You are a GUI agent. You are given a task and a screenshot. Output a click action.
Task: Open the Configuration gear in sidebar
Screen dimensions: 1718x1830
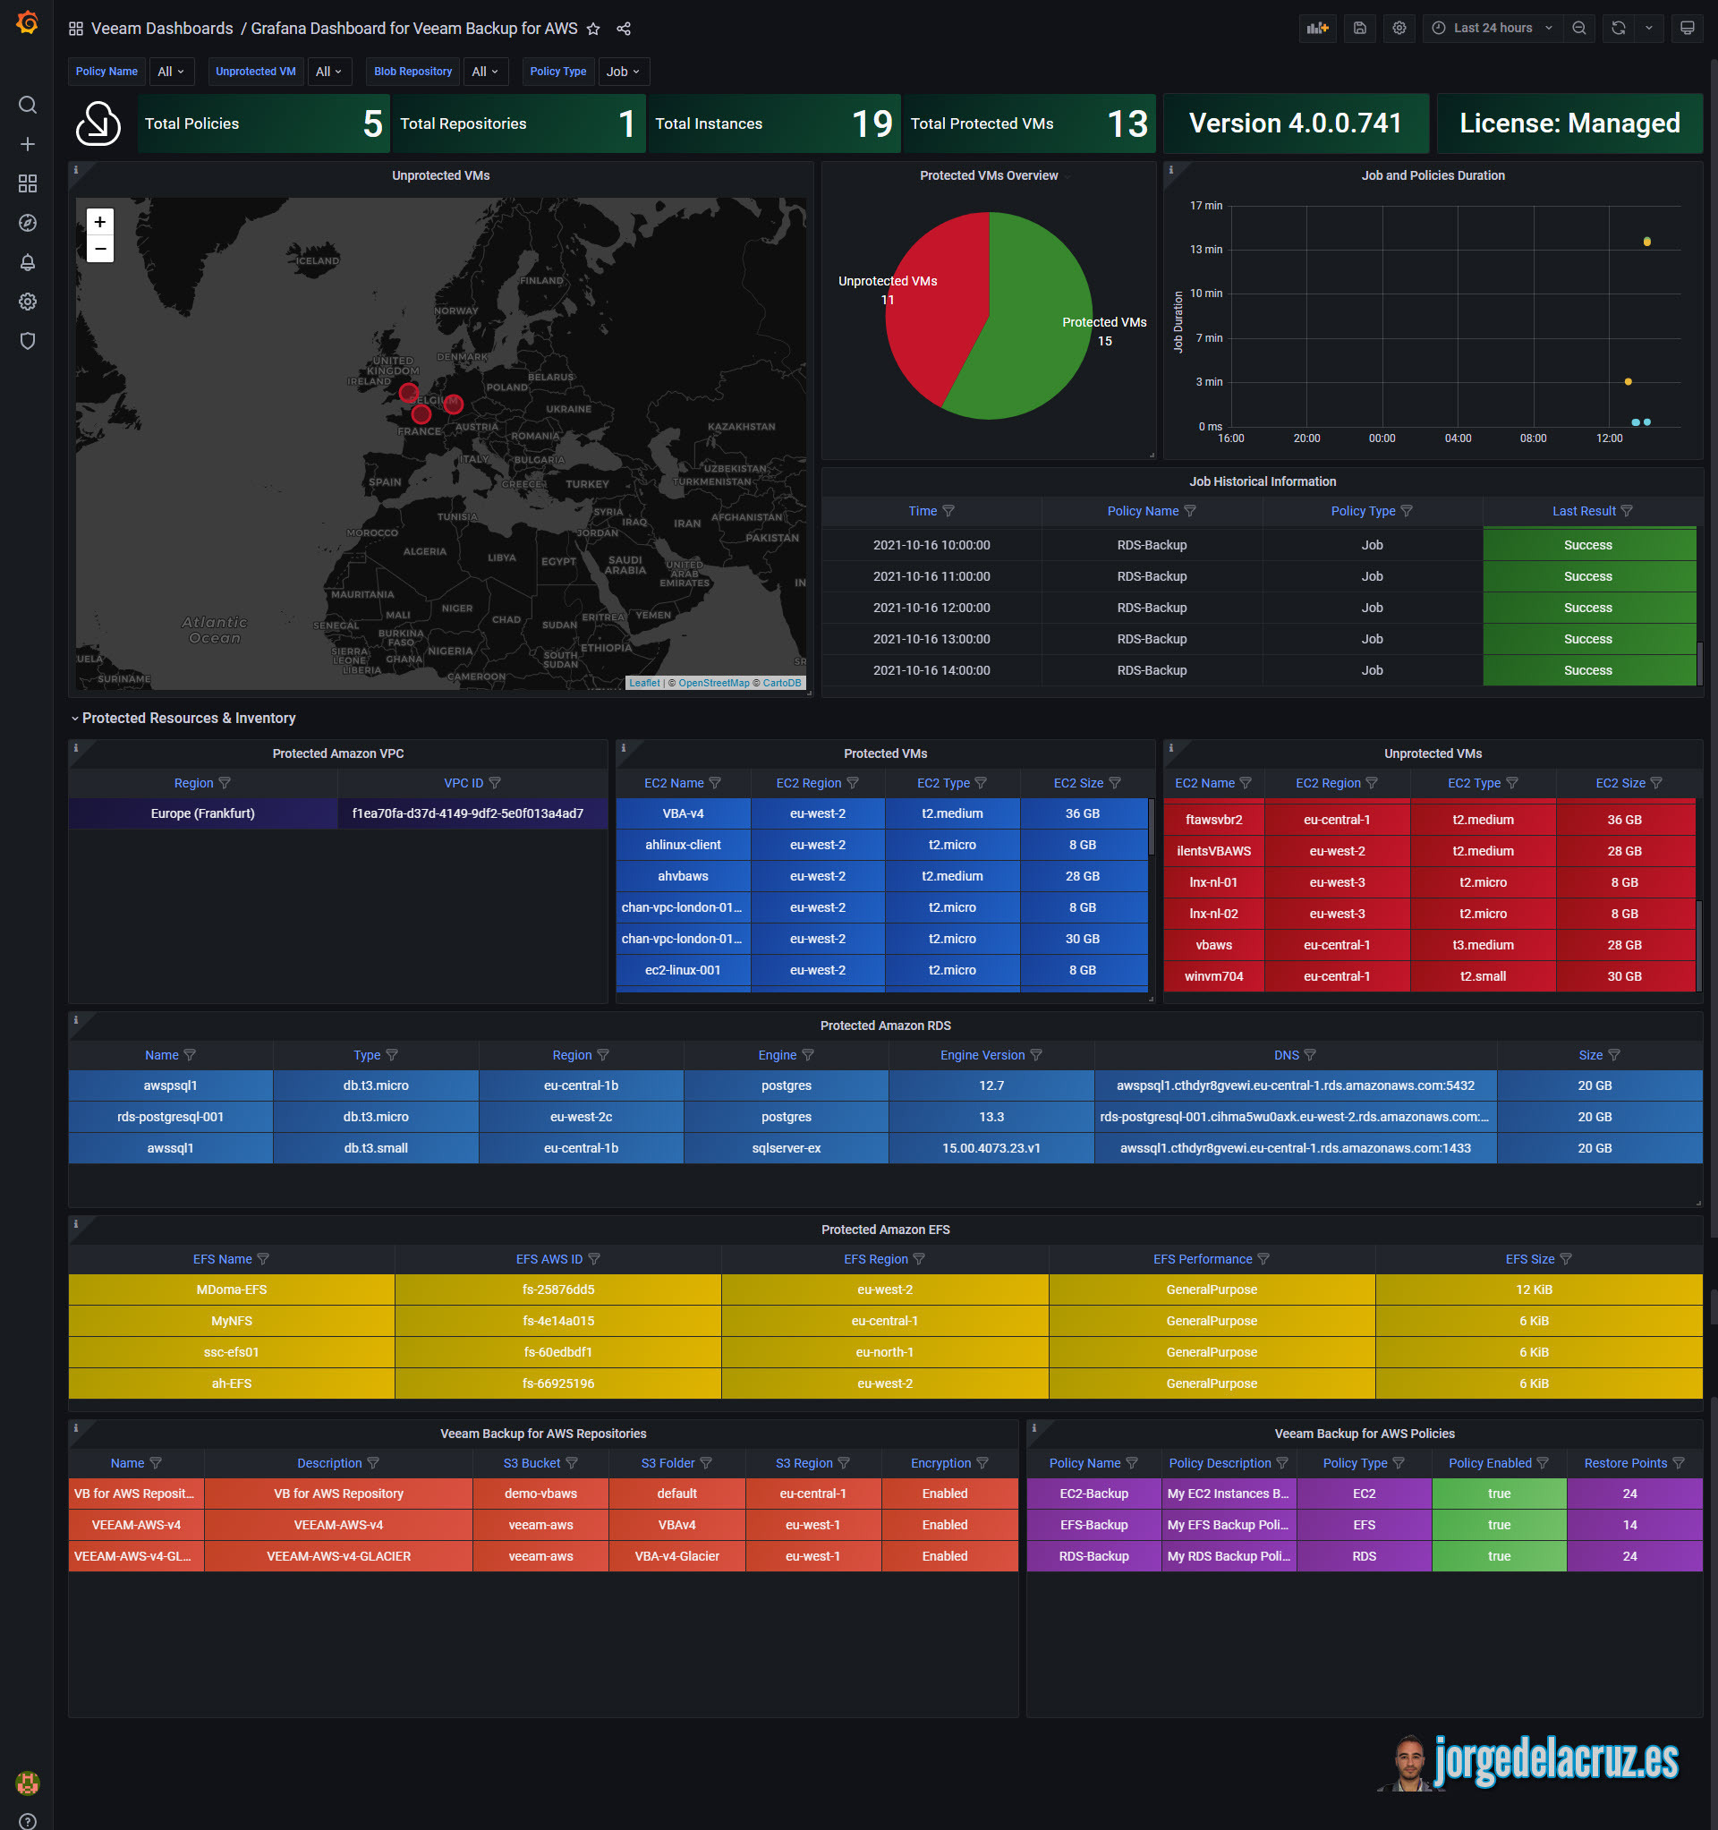pyautogui.click(x=28, y=302)
